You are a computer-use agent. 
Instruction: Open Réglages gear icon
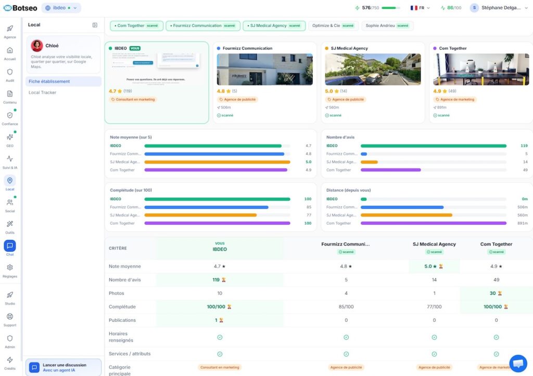coord(10,268)
